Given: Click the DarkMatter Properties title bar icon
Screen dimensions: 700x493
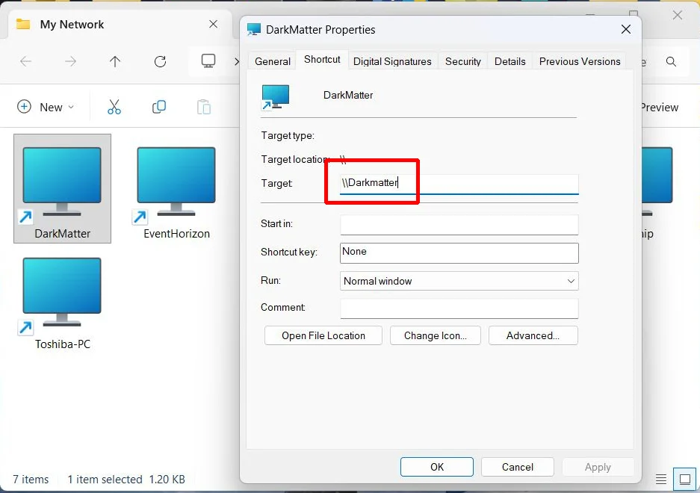Looking at the screenshot, I should pos(253,29).
